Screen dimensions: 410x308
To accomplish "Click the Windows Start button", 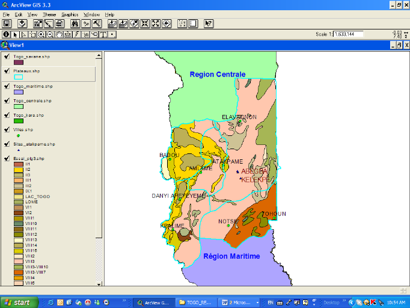I will pyautogui.click(x=19, y=302).
